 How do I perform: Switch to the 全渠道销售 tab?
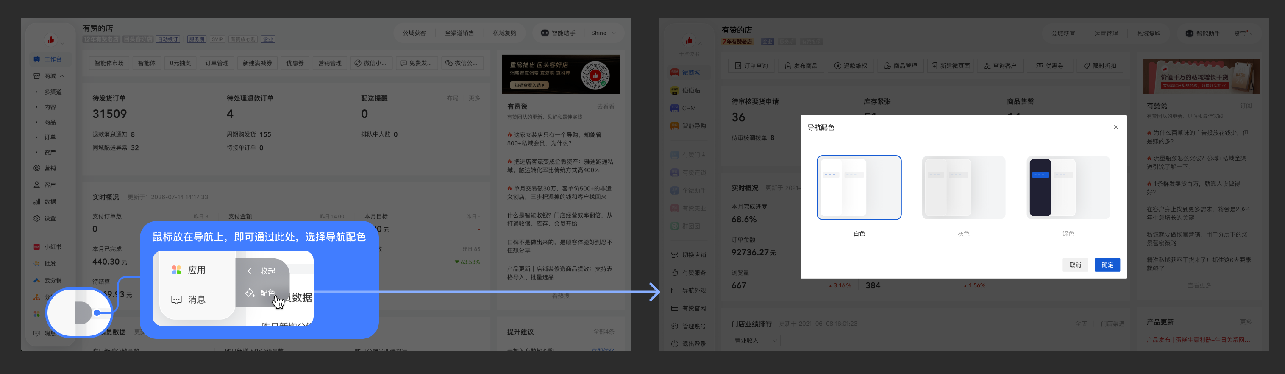click(459, 33)
